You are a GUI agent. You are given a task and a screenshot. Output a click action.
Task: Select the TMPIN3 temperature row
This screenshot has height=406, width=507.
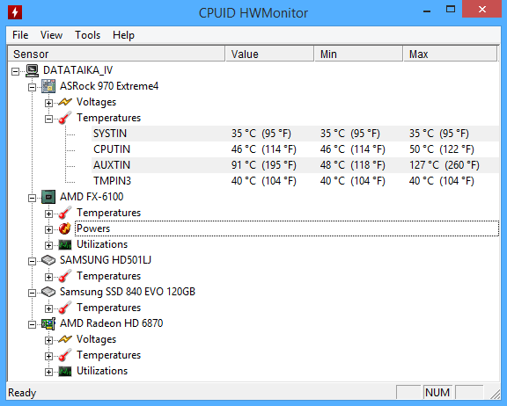tap(295, 181)
